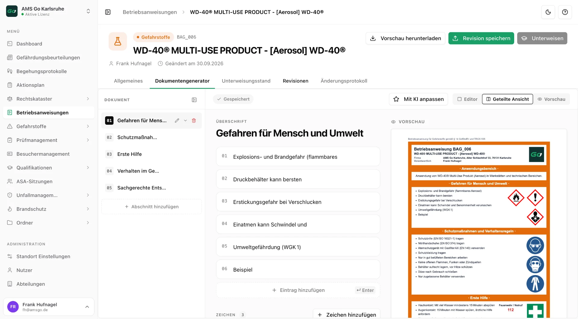The width and height of the screenshot is (578, 319).
Task: Open Änderungsprotokoll tab
Action: 344,81
